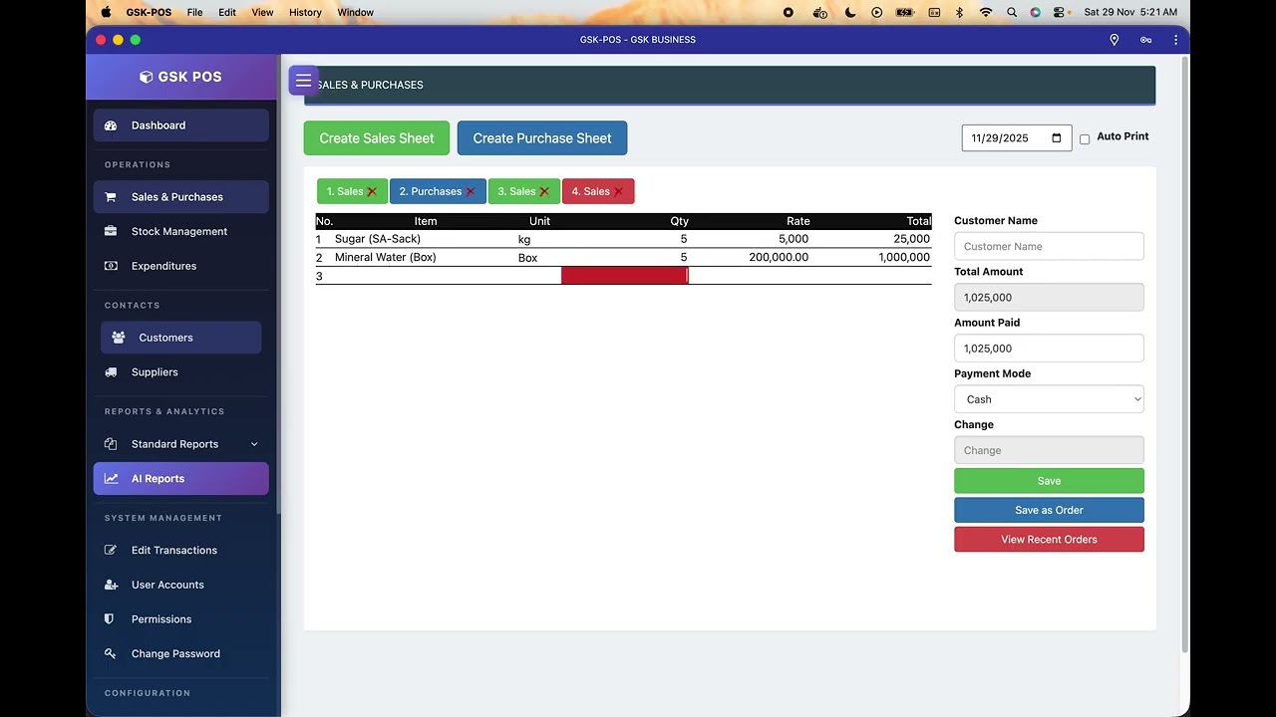
Task: Open the Edit menu
Action: click(x=227, y=12)
